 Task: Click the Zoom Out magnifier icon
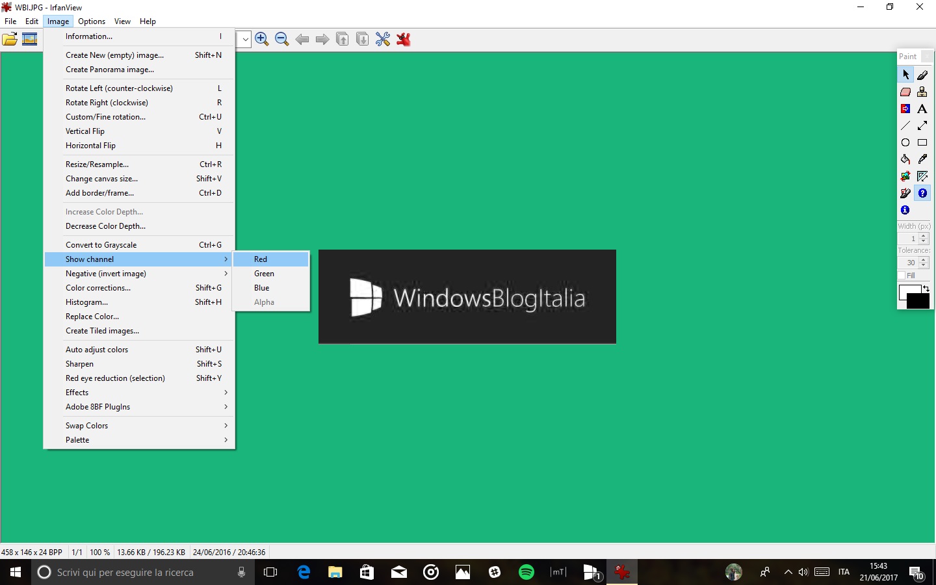[x=282, y=40]
